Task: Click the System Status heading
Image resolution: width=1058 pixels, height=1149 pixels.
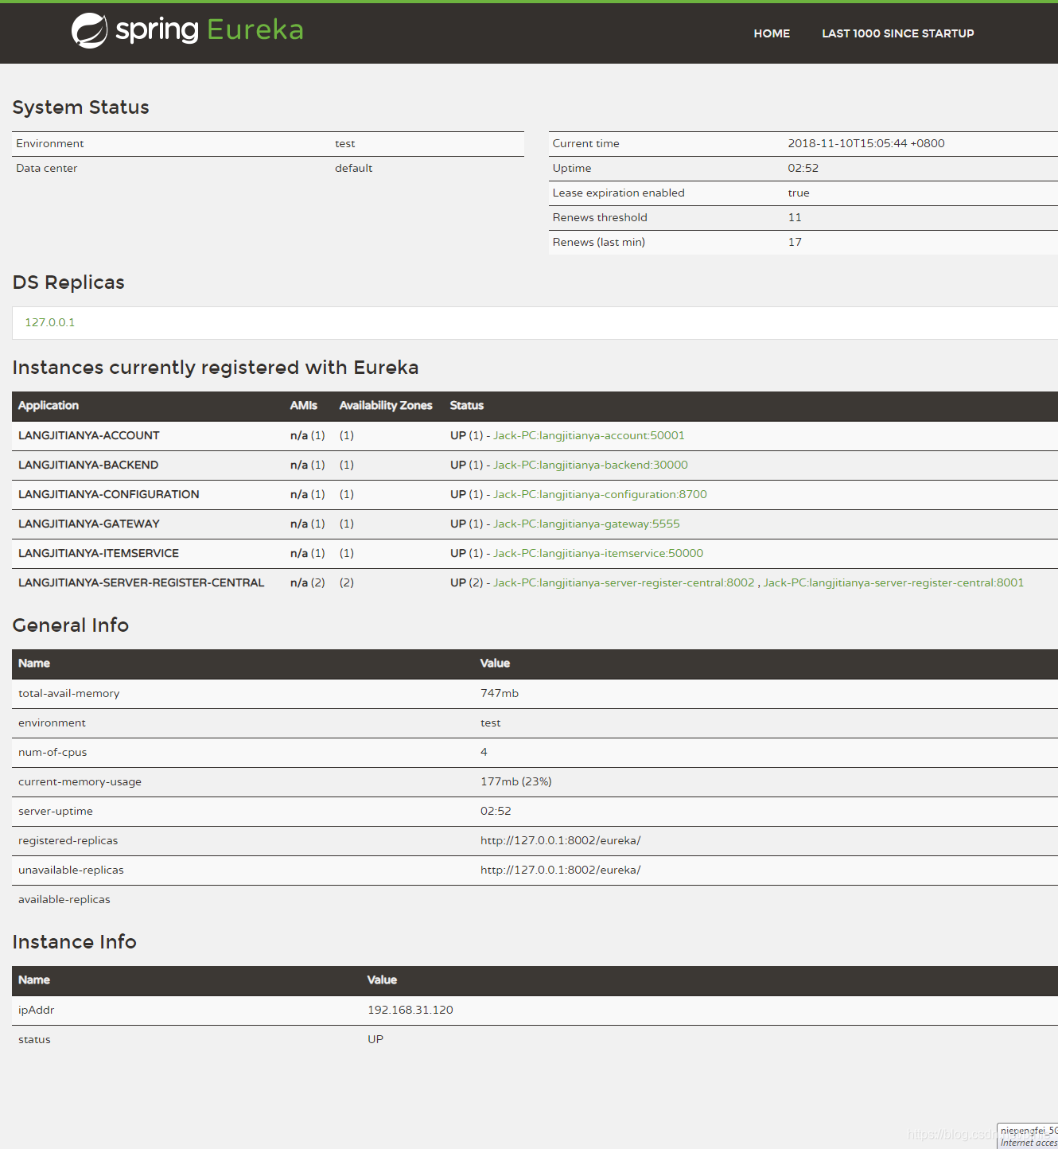Action: [x=81, y=107]
